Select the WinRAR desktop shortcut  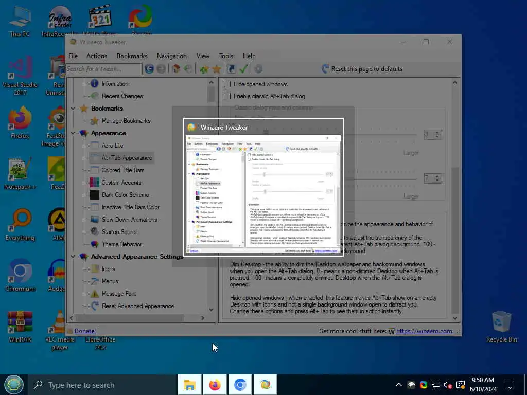coord(20,327)
